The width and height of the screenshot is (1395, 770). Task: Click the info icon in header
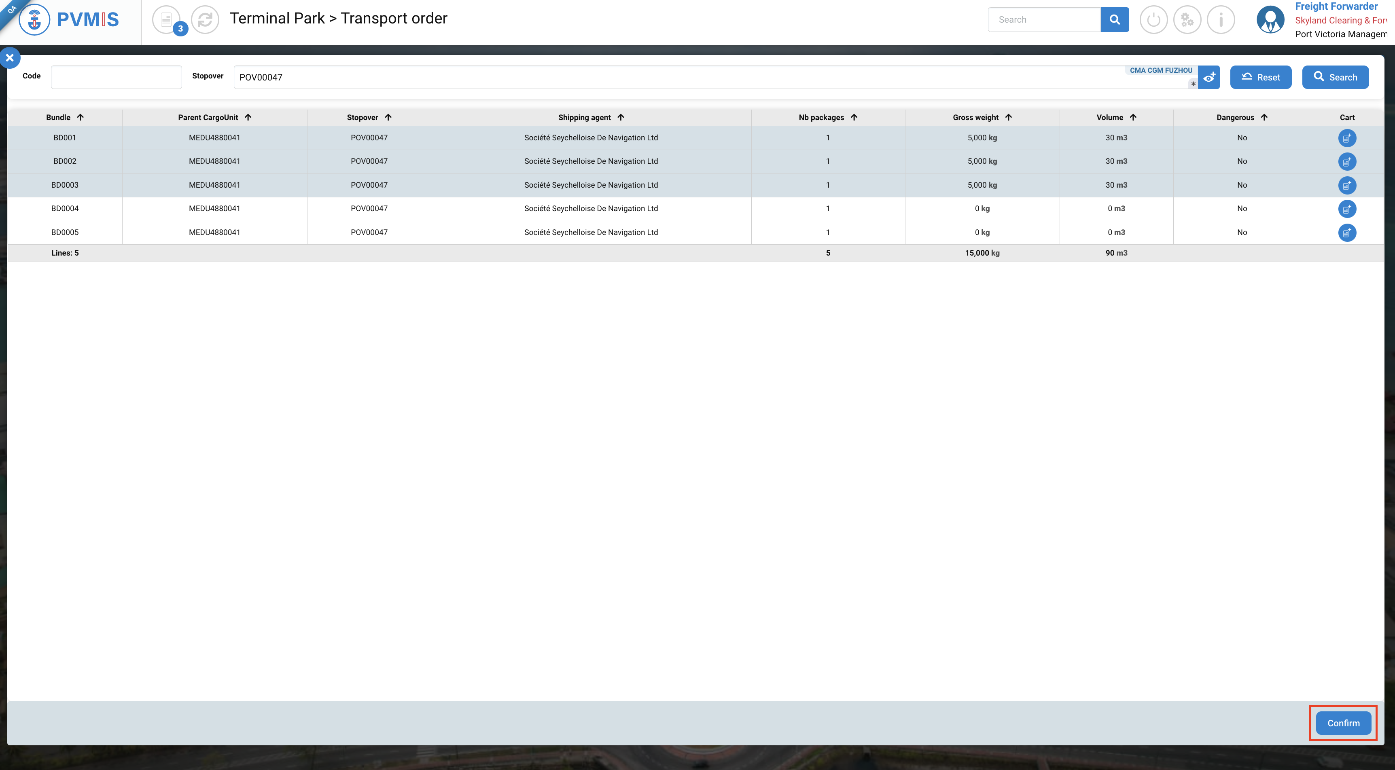coord(1221,20)
